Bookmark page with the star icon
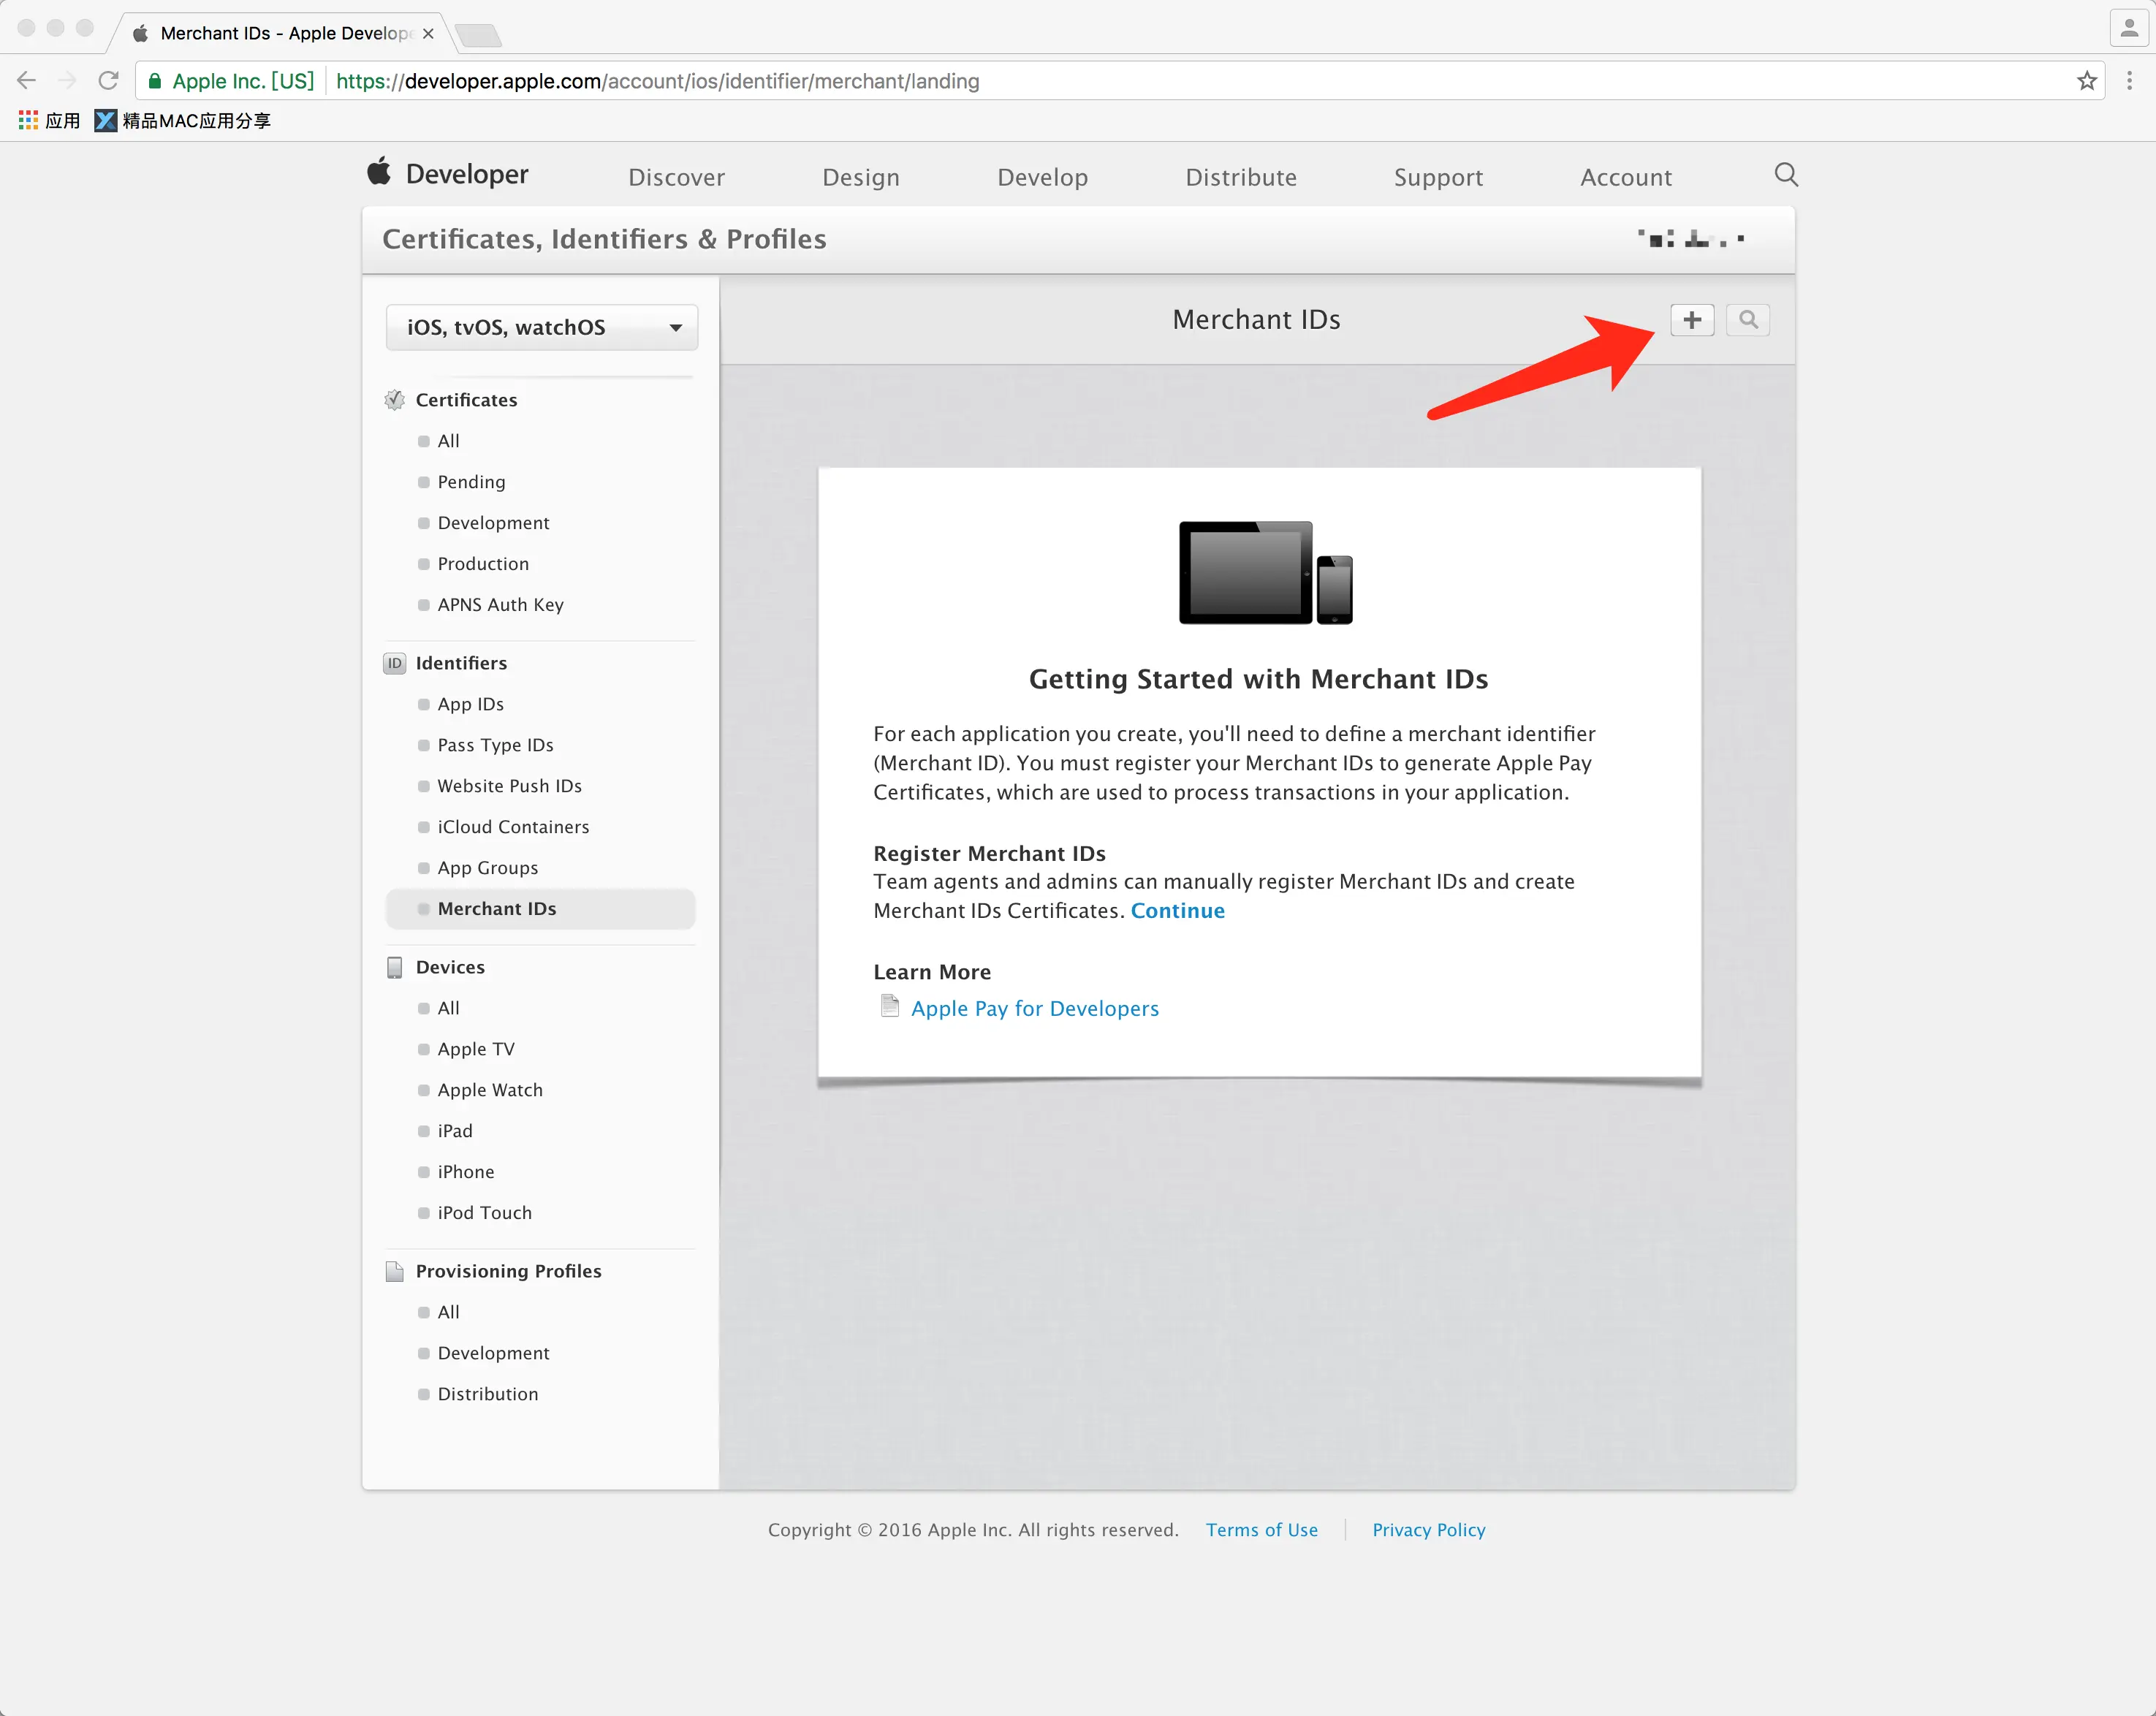Screen dimensions: 2156x1716 [2086, 81]
